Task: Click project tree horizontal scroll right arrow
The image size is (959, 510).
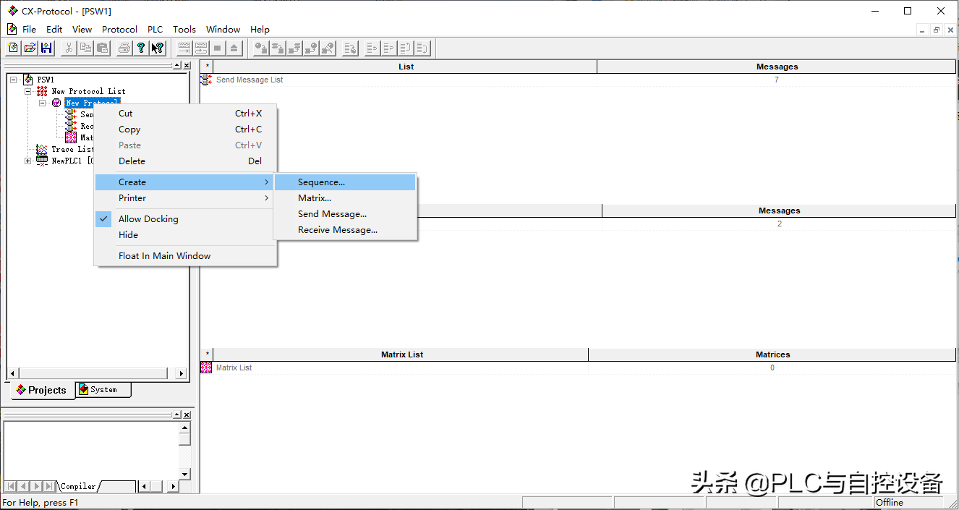Action: coord(182,373)
